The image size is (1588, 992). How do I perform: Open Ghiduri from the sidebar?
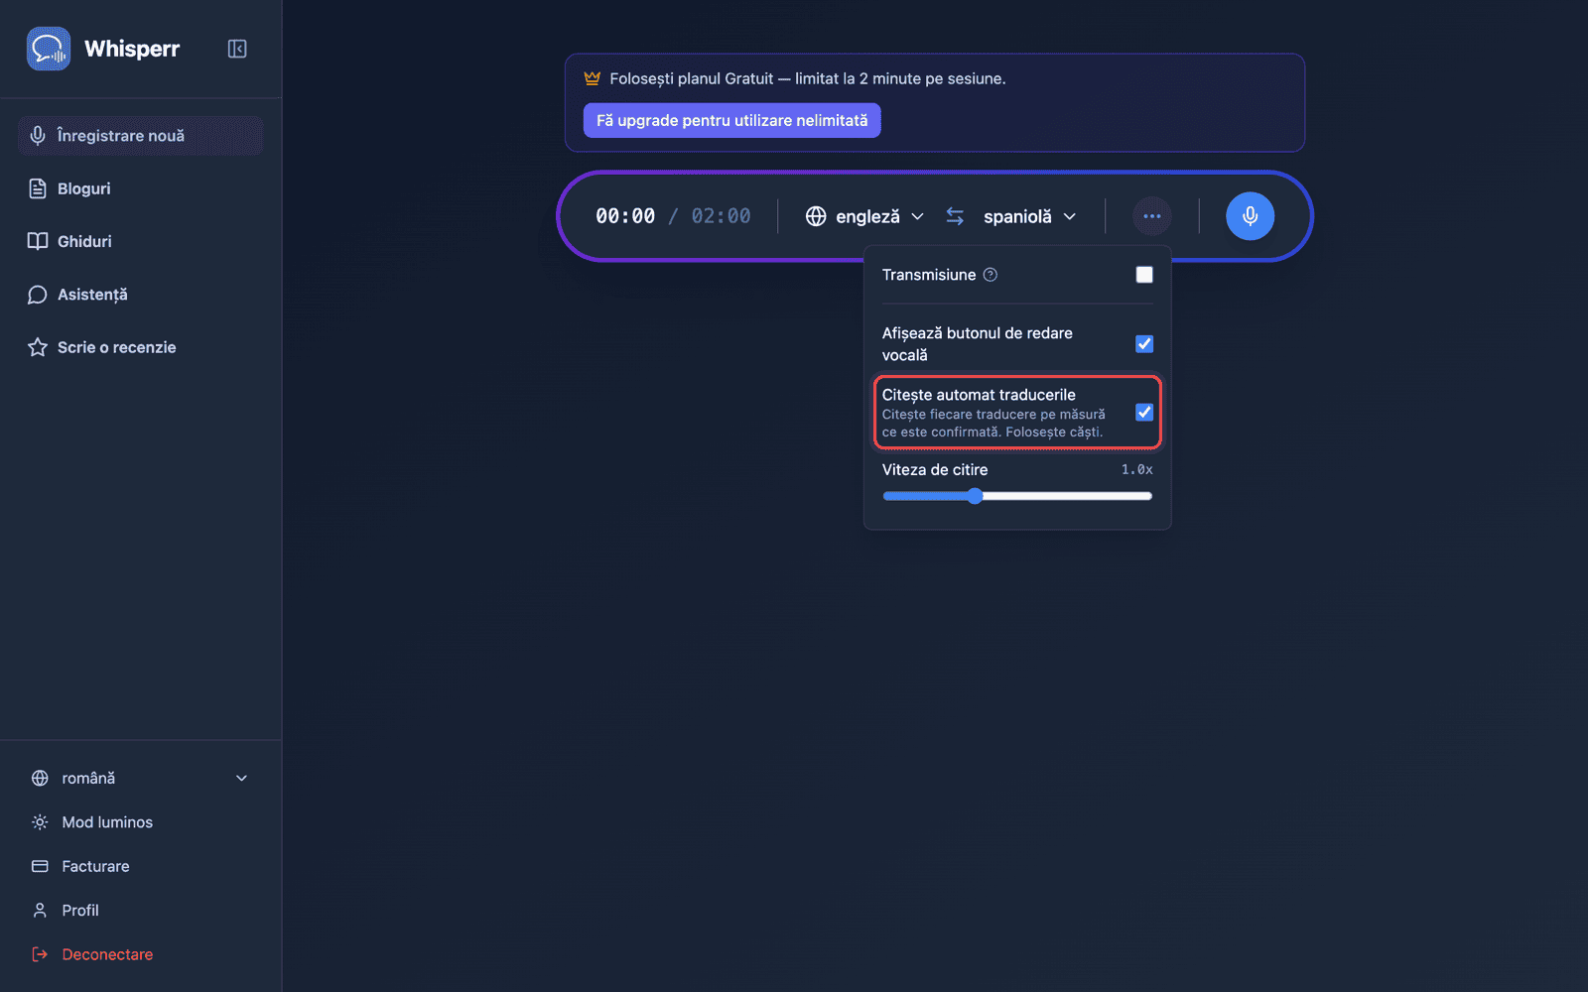pyautogui.click(x=140, y=241)
